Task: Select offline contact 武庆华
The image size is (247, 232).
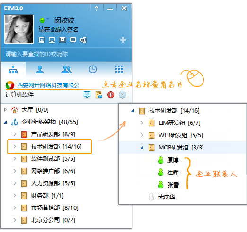Action: point(167,197)
